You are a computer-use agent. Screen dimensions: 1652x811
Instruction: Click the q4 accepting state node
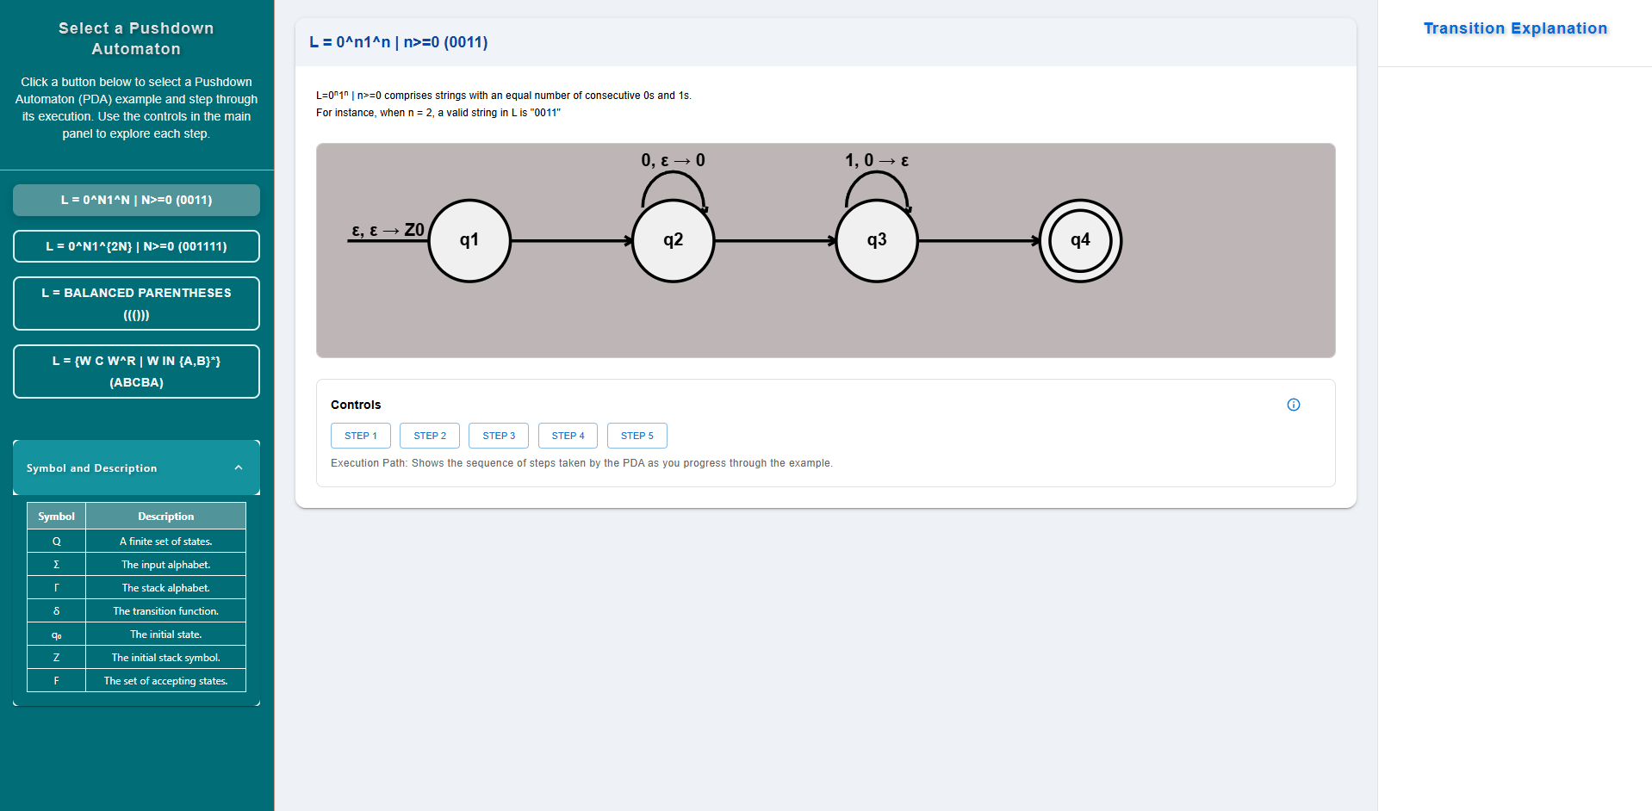click(1080, 241)
